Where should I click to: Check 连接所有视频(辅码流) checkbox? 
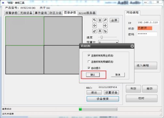point(89,62)
